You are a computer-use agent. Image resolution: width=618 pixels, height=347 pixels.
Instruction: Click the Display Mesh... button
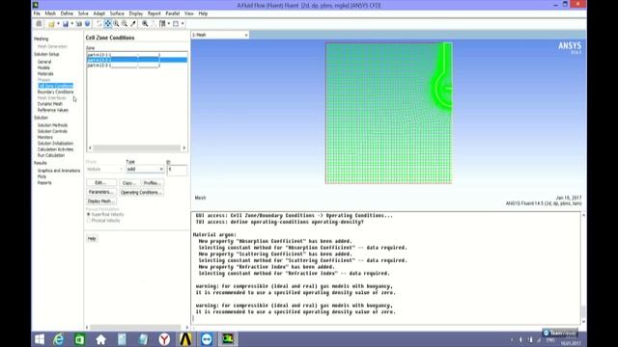click(x=101, y=201)
